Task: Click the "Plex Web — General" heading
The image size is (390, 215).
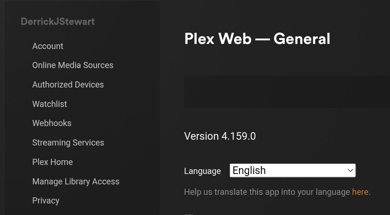Action: (x=257, y=39)
